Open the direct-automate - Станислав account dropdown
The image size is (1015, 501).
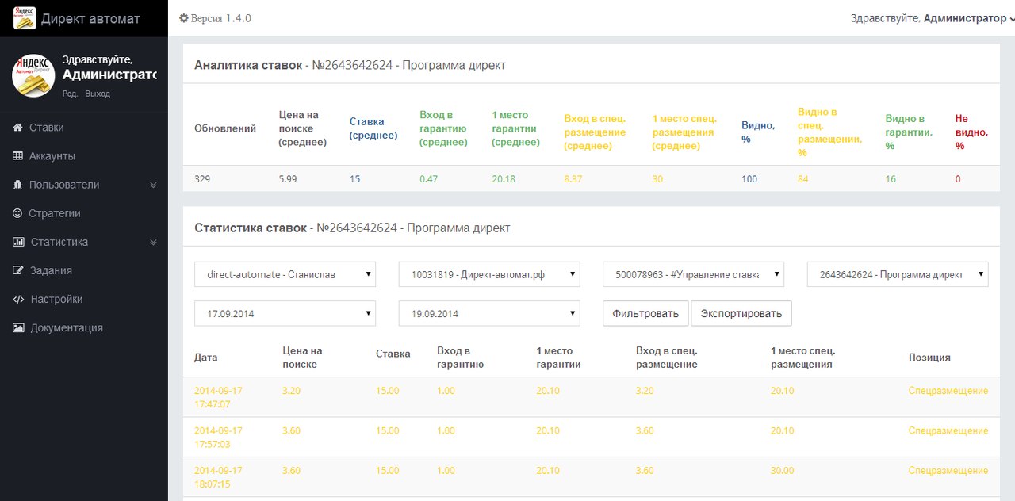click(285, 274)
